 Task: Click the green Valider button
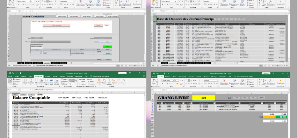click(x=107, y=46)
